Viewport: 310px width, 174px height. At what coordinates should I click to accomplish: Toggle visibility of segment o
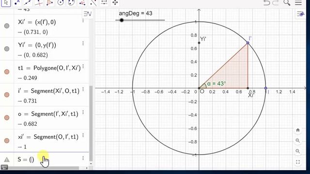[x=7, y=117]
